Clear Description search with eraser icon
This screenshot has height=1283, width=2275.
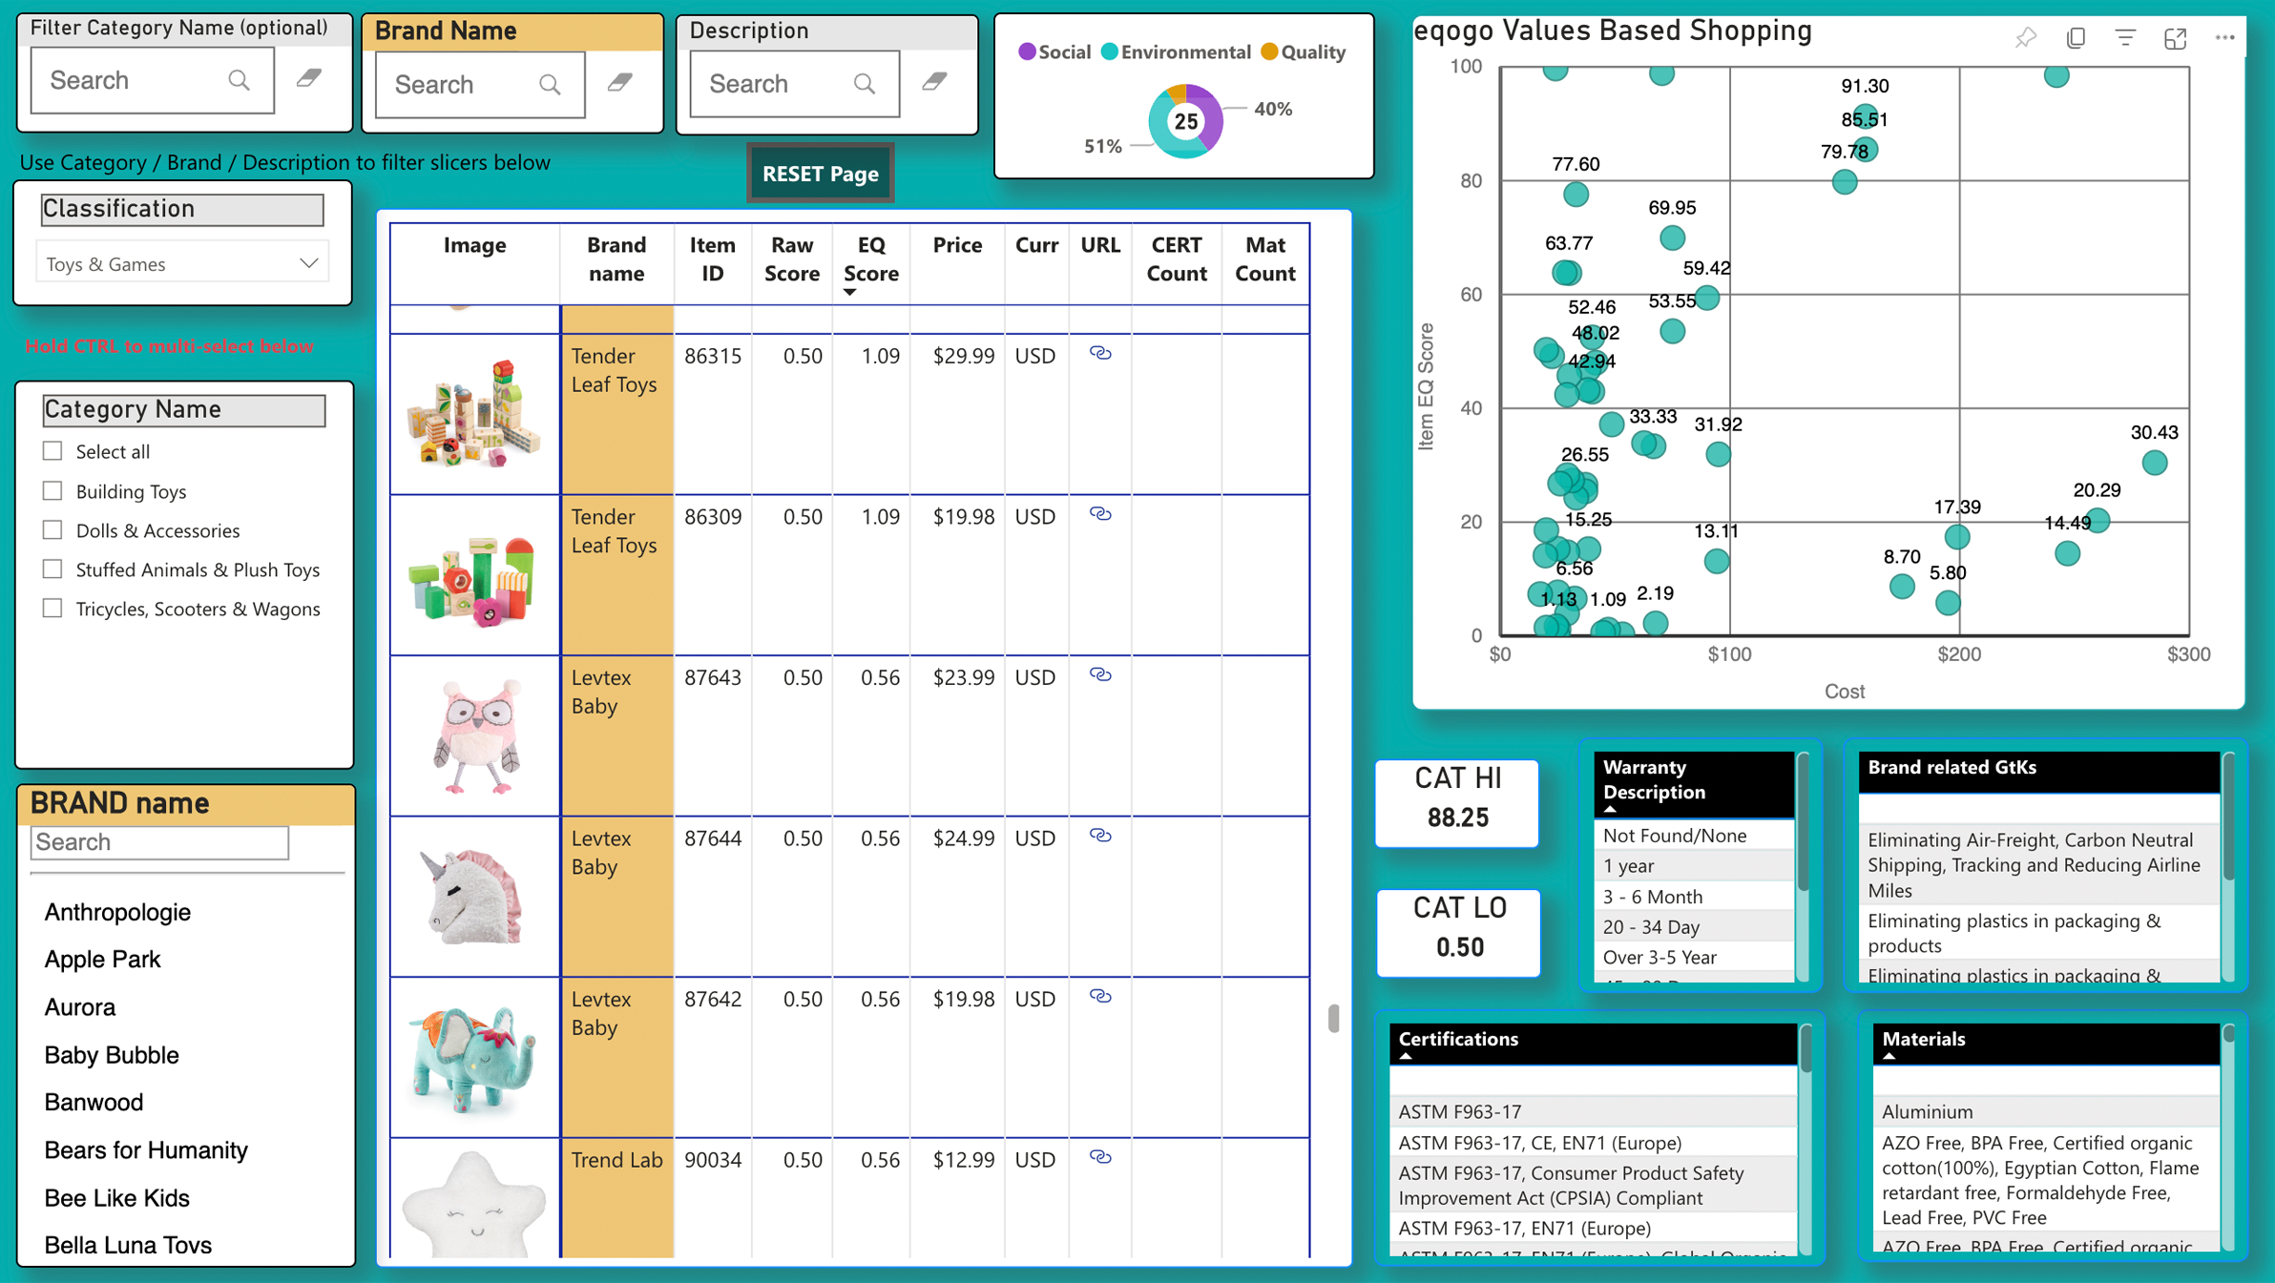tap(934, 83)
